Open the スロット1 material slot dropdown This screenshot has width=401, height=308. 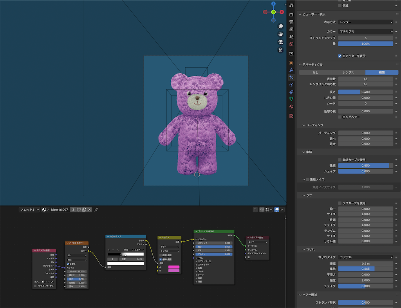tap(29, 210)
